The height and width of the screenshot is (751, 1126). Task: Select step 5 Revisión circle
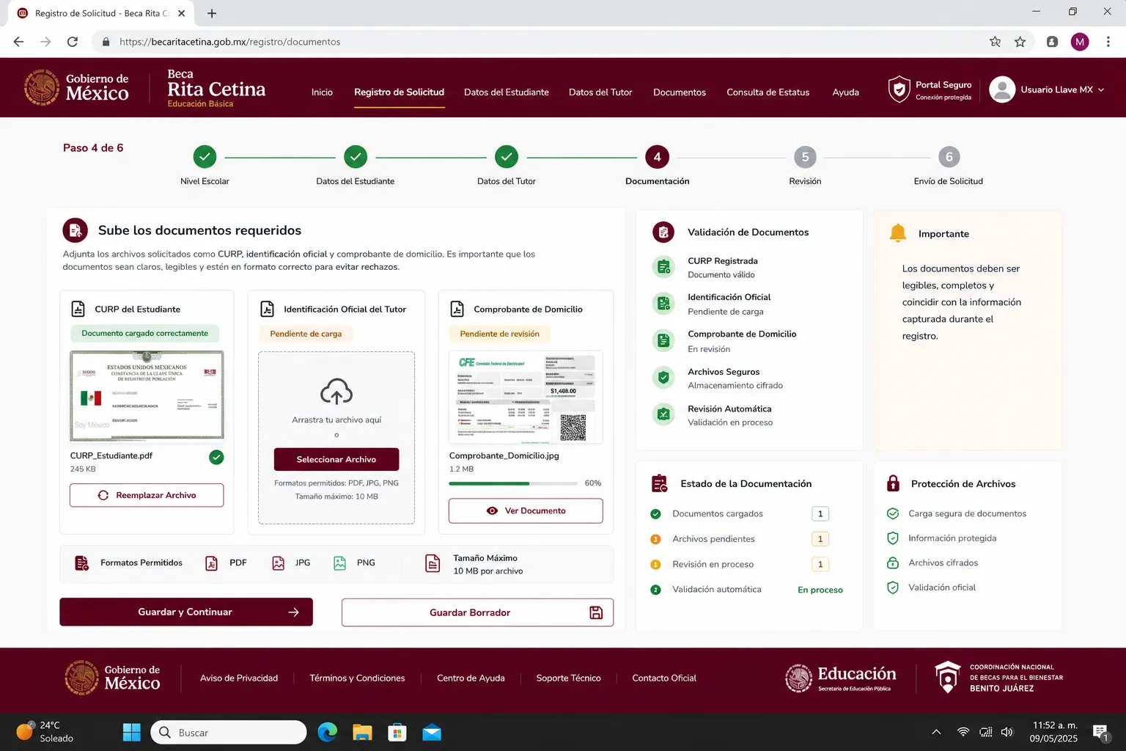pos(805,157)
